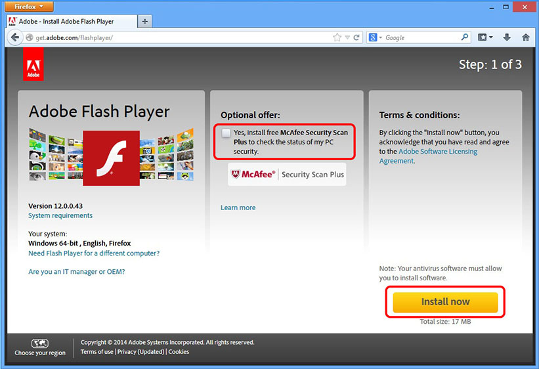Minimize the Firefox window
The image size is (539, 369).
(x=492, y=7)
